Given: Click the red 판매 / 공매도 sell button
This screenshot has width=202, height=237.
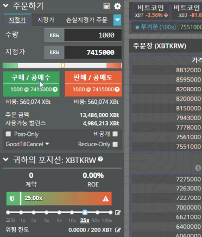Looking at the screenshot, I should tap(93, 84).
